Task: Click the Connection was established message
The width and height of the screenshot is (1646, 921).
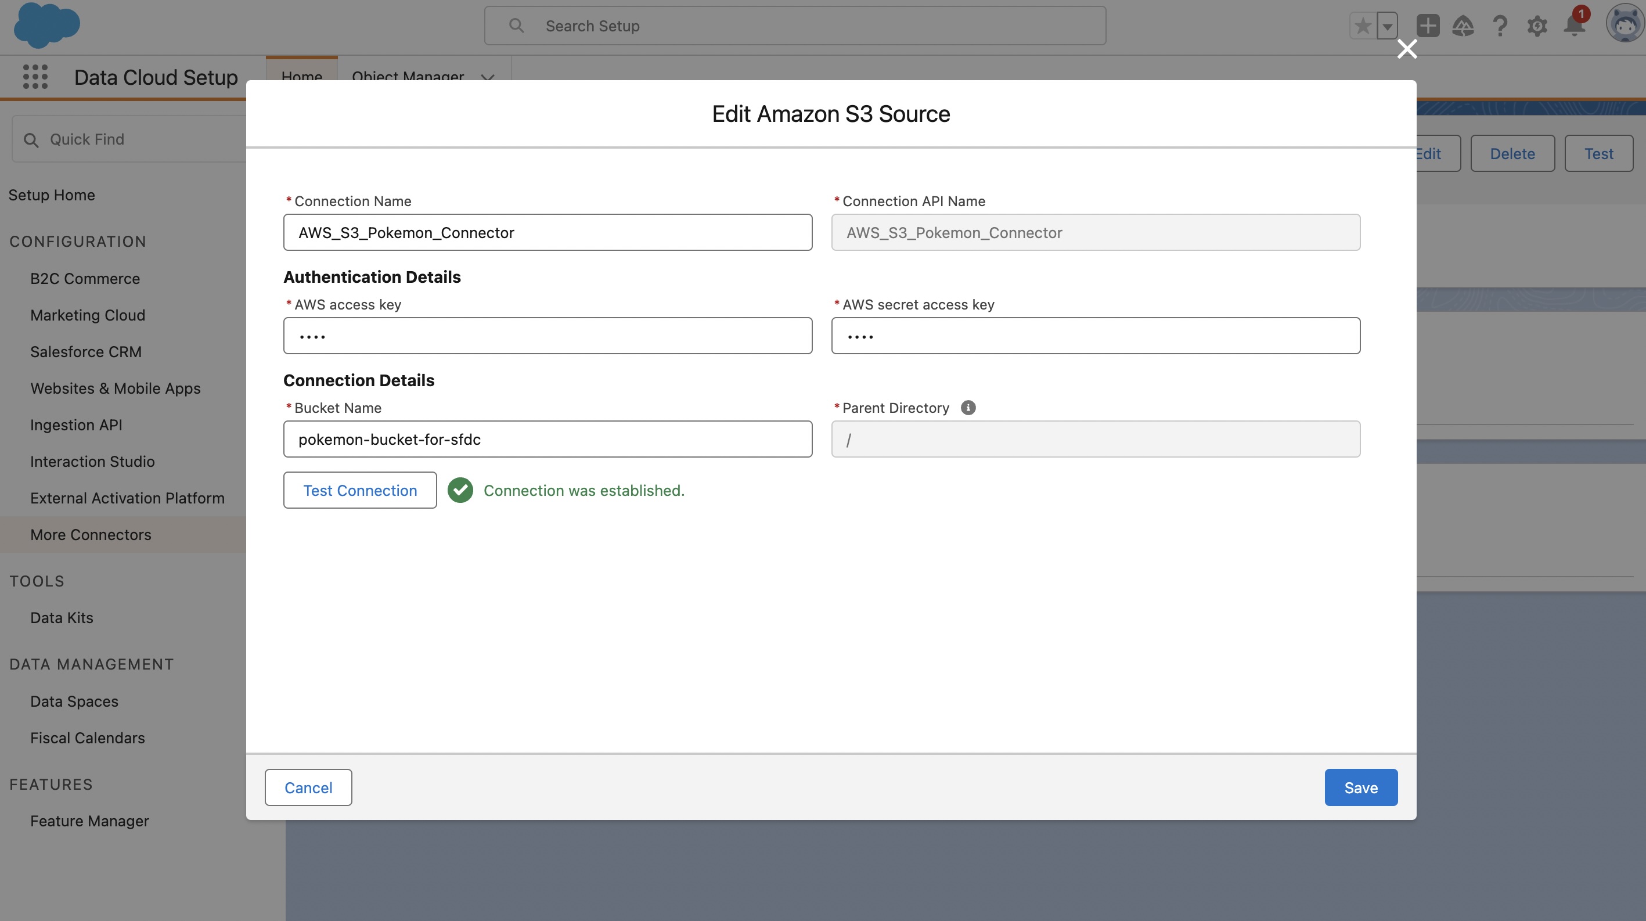Action: point(584,490)
